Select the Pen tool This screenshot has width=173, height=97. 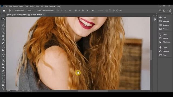coord(3,71)
